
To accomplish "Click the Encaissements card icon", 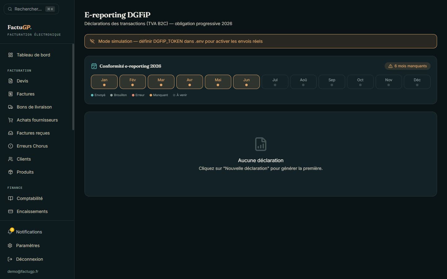I will 11,211.
